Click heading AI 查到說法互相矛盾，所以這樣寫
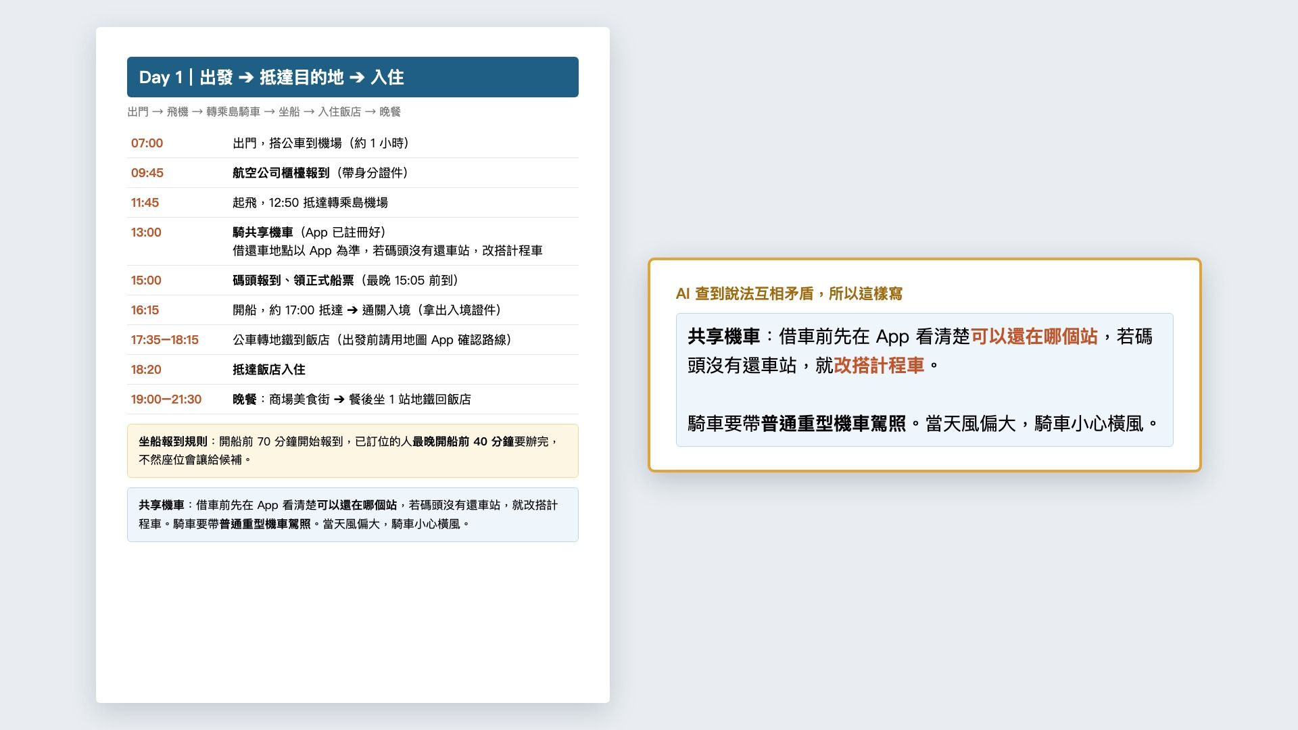 click(x=789, y=293)
